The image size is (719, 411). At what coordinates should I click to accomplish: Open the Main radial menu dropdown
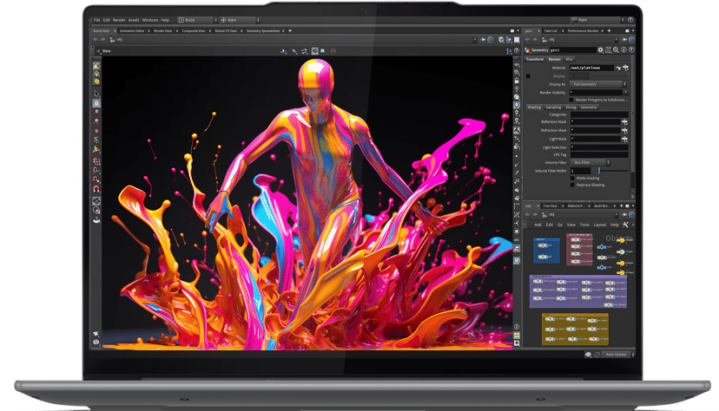(239, 20)
